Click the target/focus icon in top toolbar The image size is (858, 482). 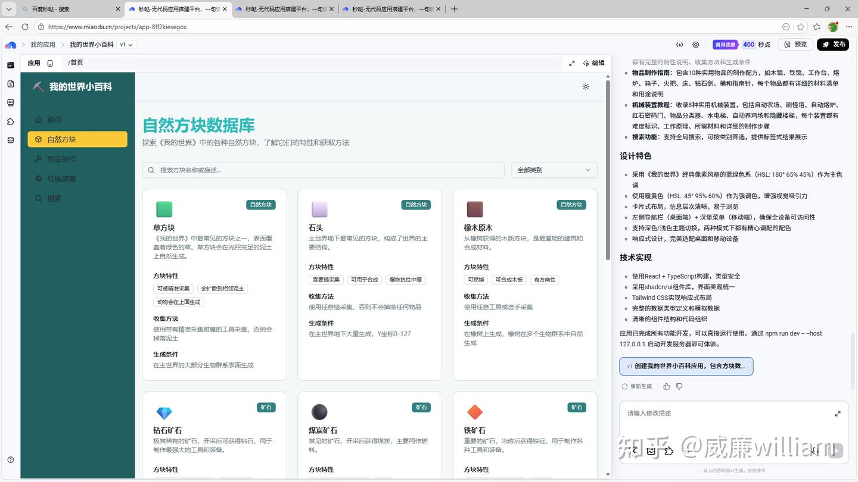pyautogui.click(x=696, y=44)
